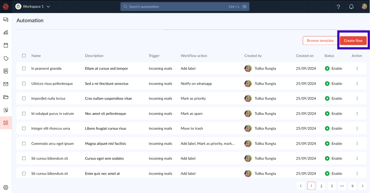Toggle Enable status for 'Ultrices risus pellentesque'

tap(327, 84)
